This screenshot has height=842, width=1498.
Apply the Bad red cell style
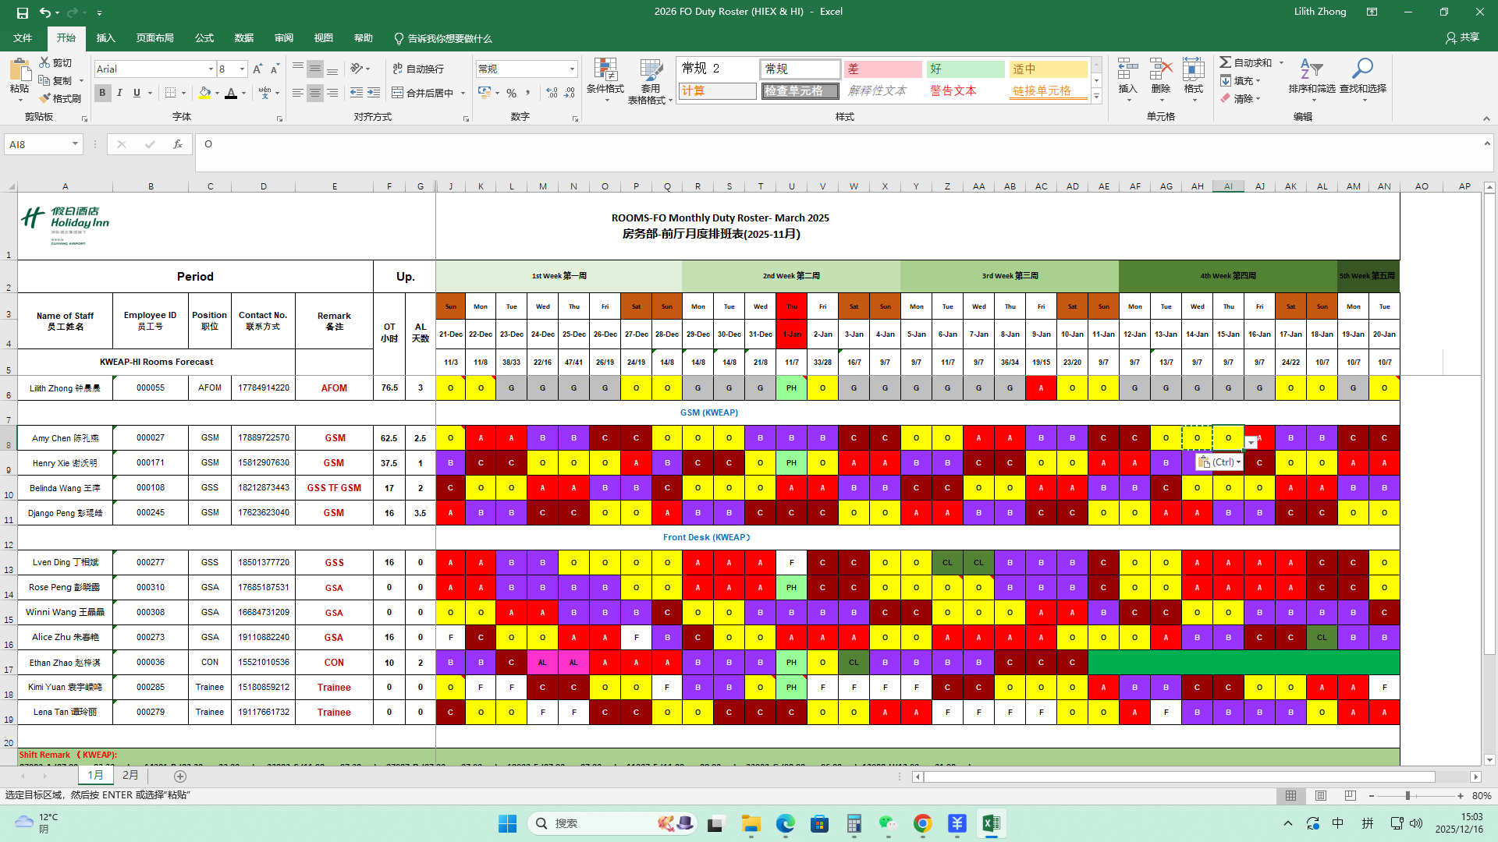click(x=882, y=69)
